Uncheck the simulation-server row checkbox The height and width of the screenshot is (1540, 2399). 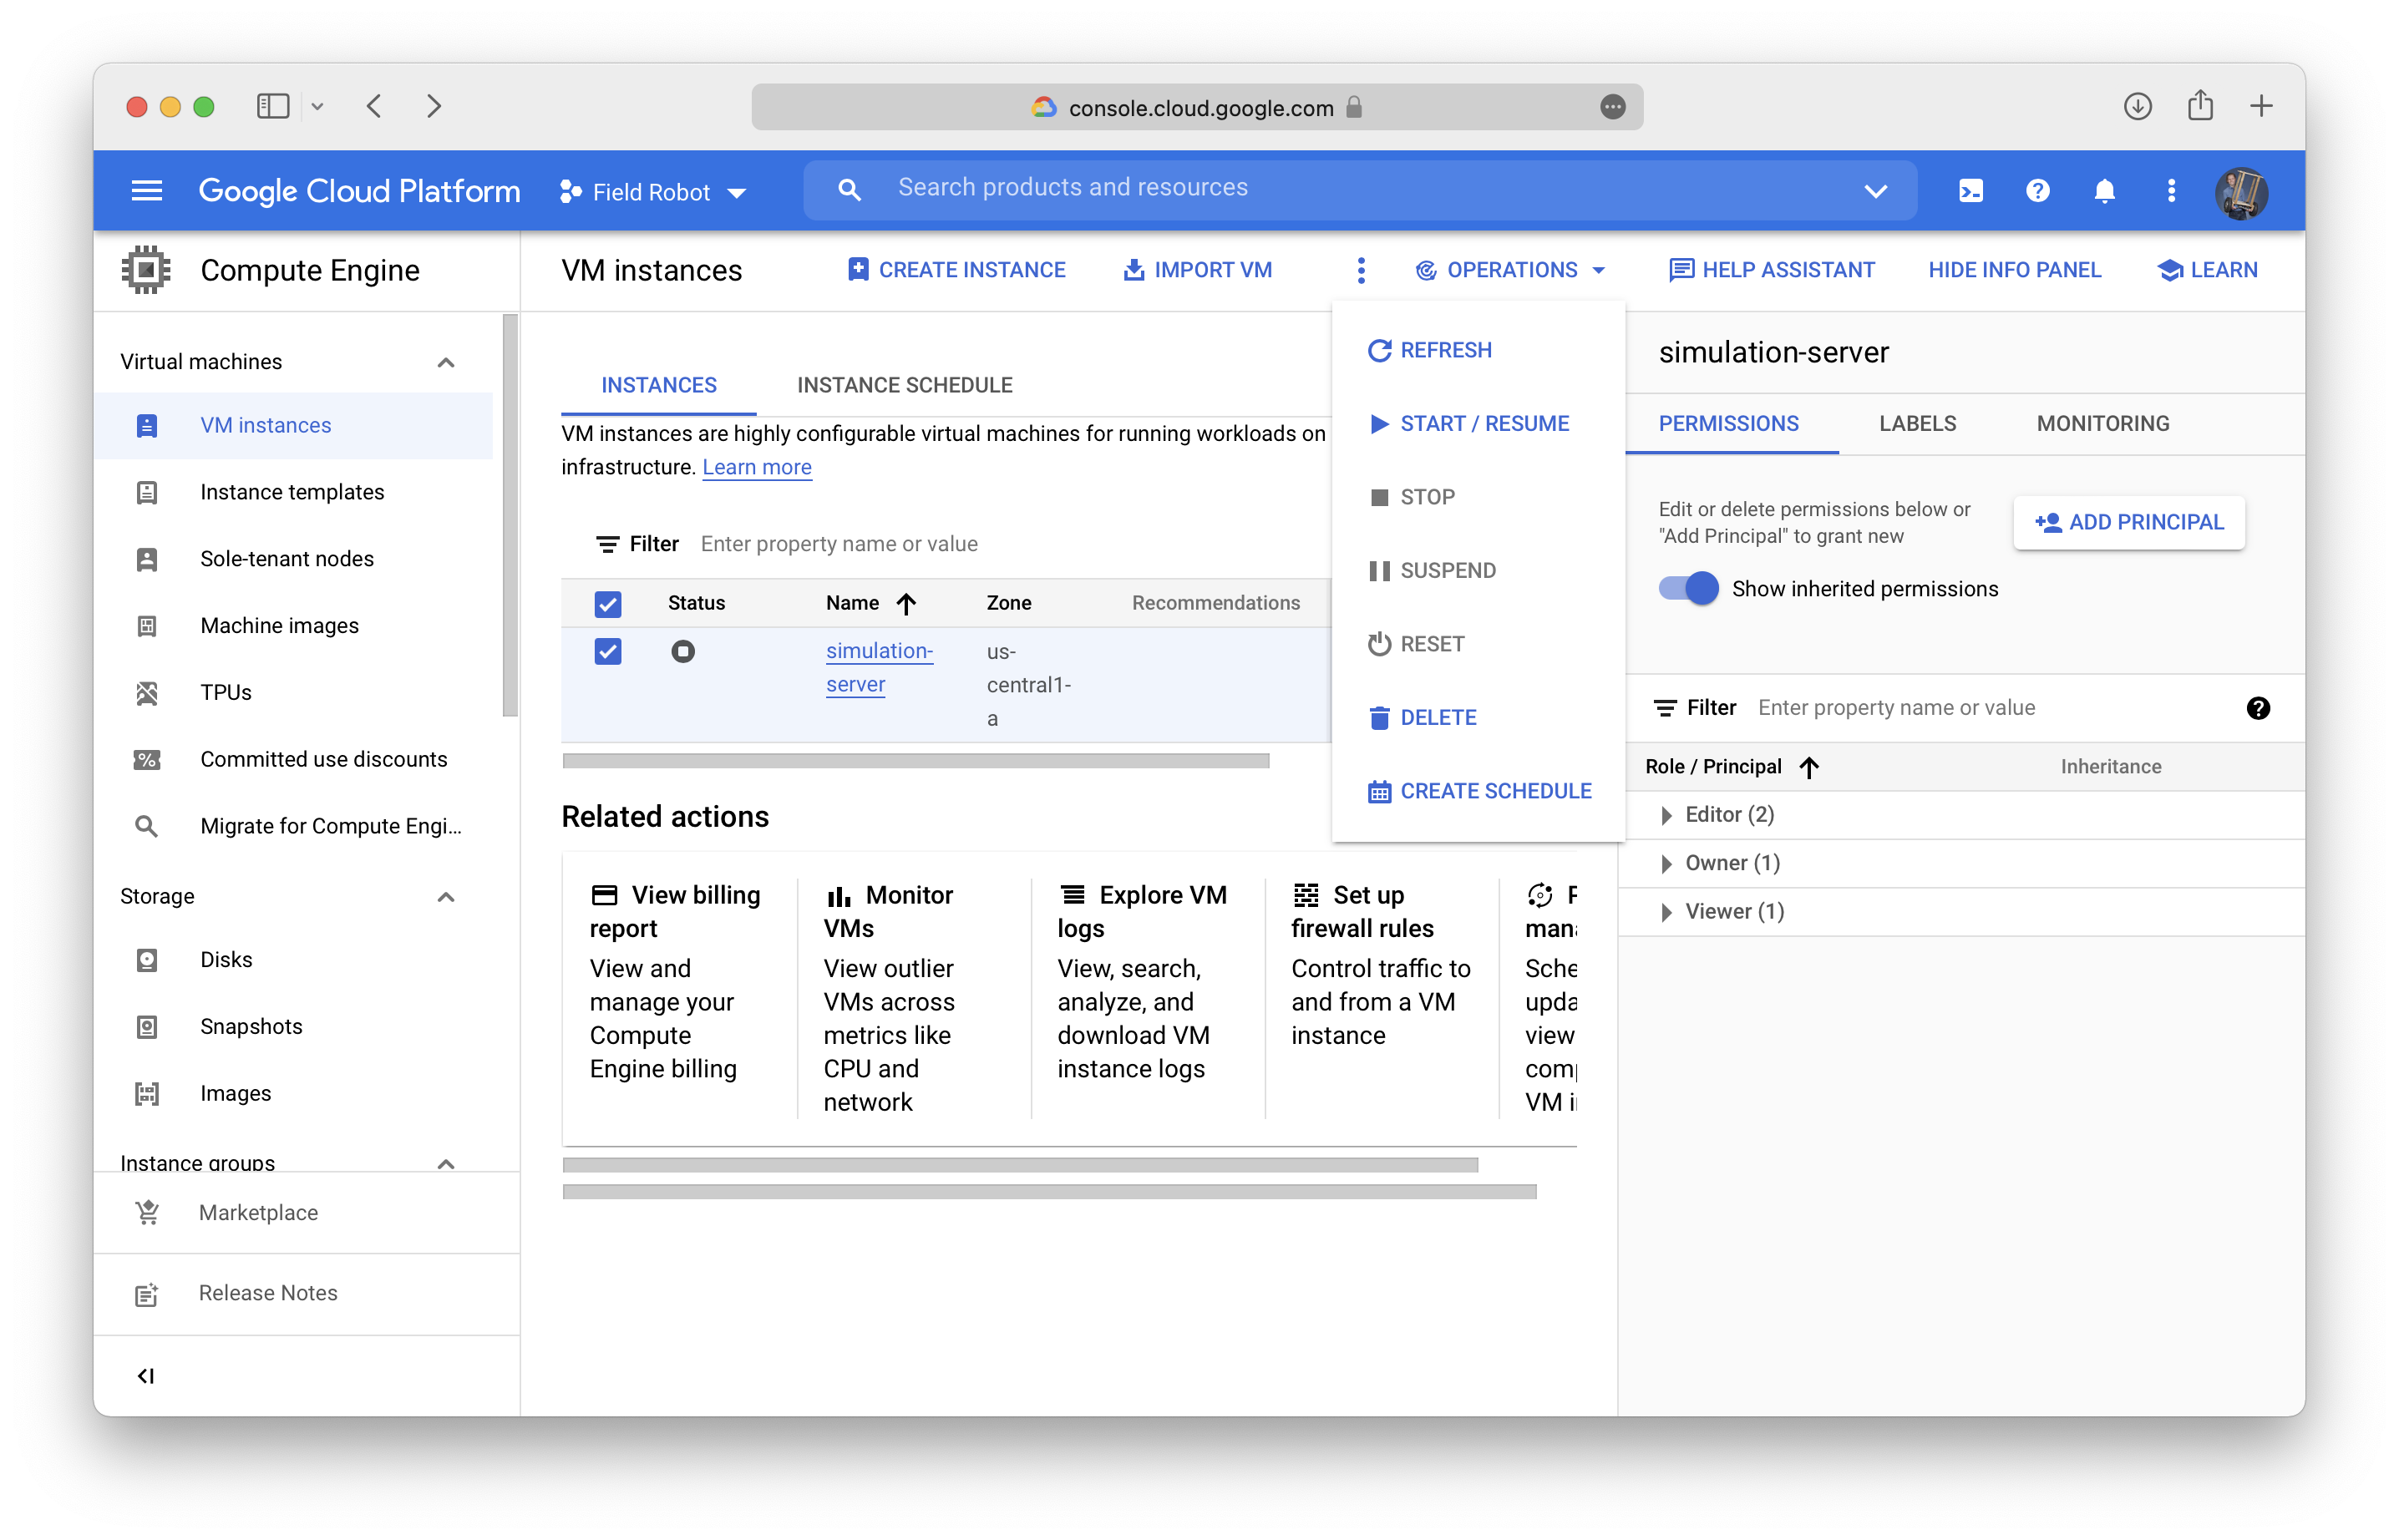607,652
